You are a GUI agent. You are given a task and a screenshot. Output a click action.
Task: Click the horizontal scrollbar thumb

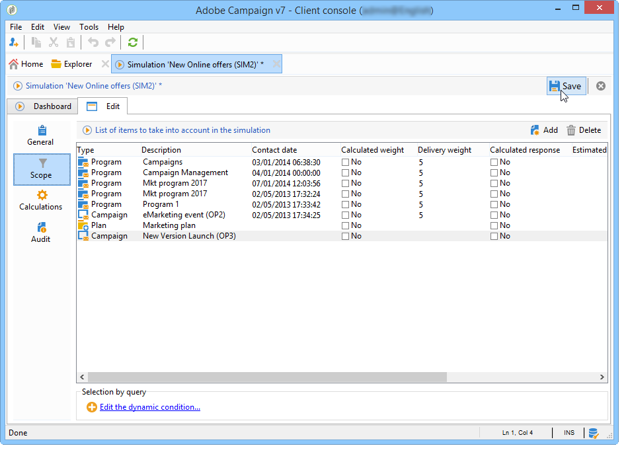(267, 377)
